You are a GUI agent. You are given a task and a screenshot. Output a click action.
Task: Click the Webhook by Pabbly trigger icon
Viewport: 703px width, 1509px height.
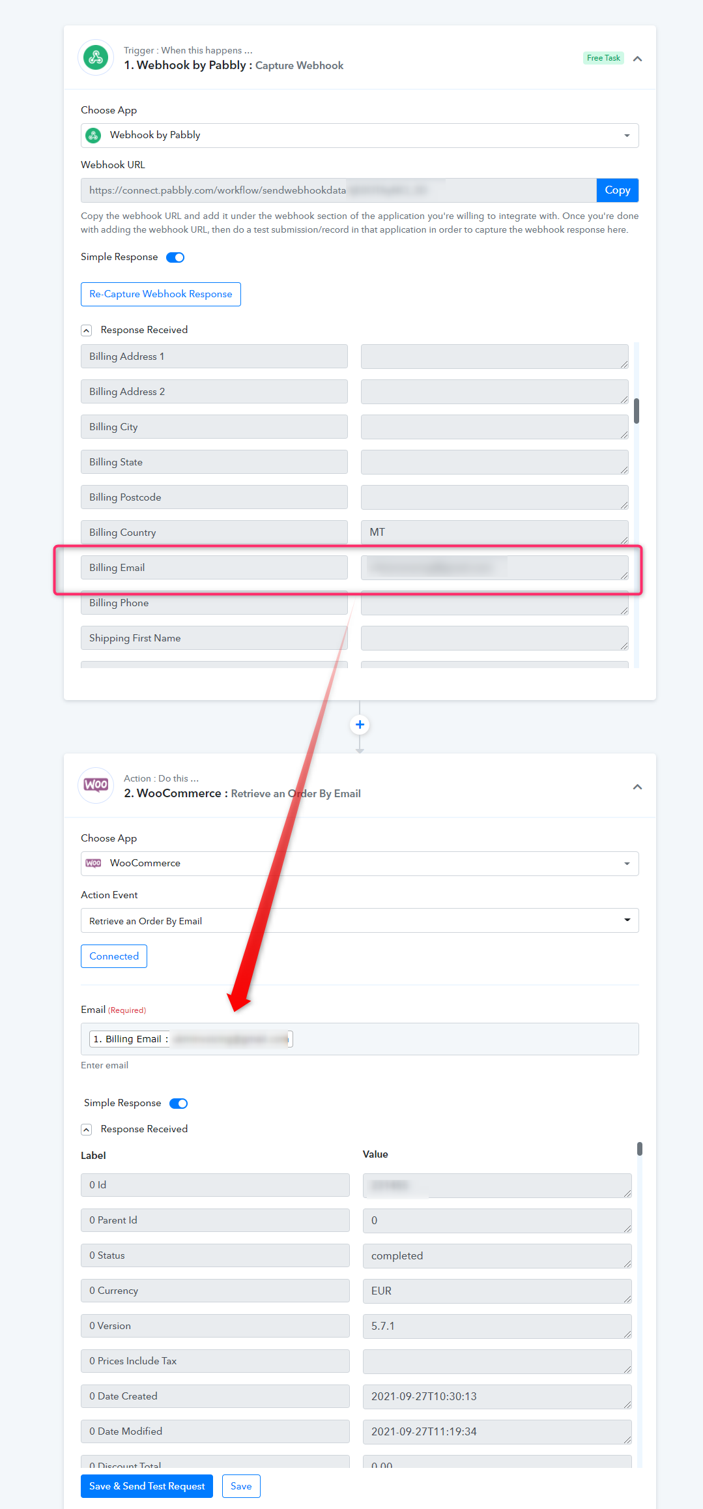(x=96, y=58)
